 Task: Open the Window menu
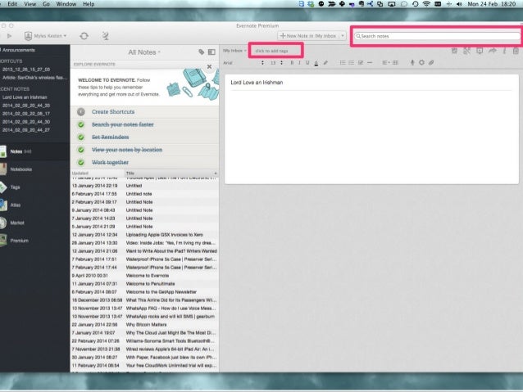(66, 4)
